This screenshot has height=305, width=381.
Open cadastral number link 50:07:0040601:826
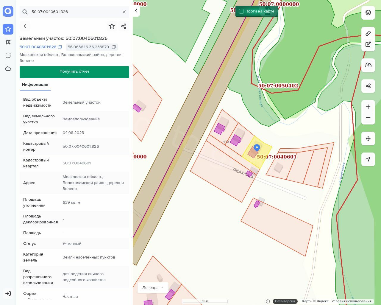coord(38,47)
